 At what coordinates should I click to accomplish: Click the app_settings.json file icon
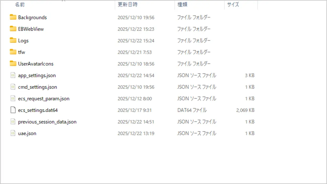pyautogui.click(x=13, y=75)
